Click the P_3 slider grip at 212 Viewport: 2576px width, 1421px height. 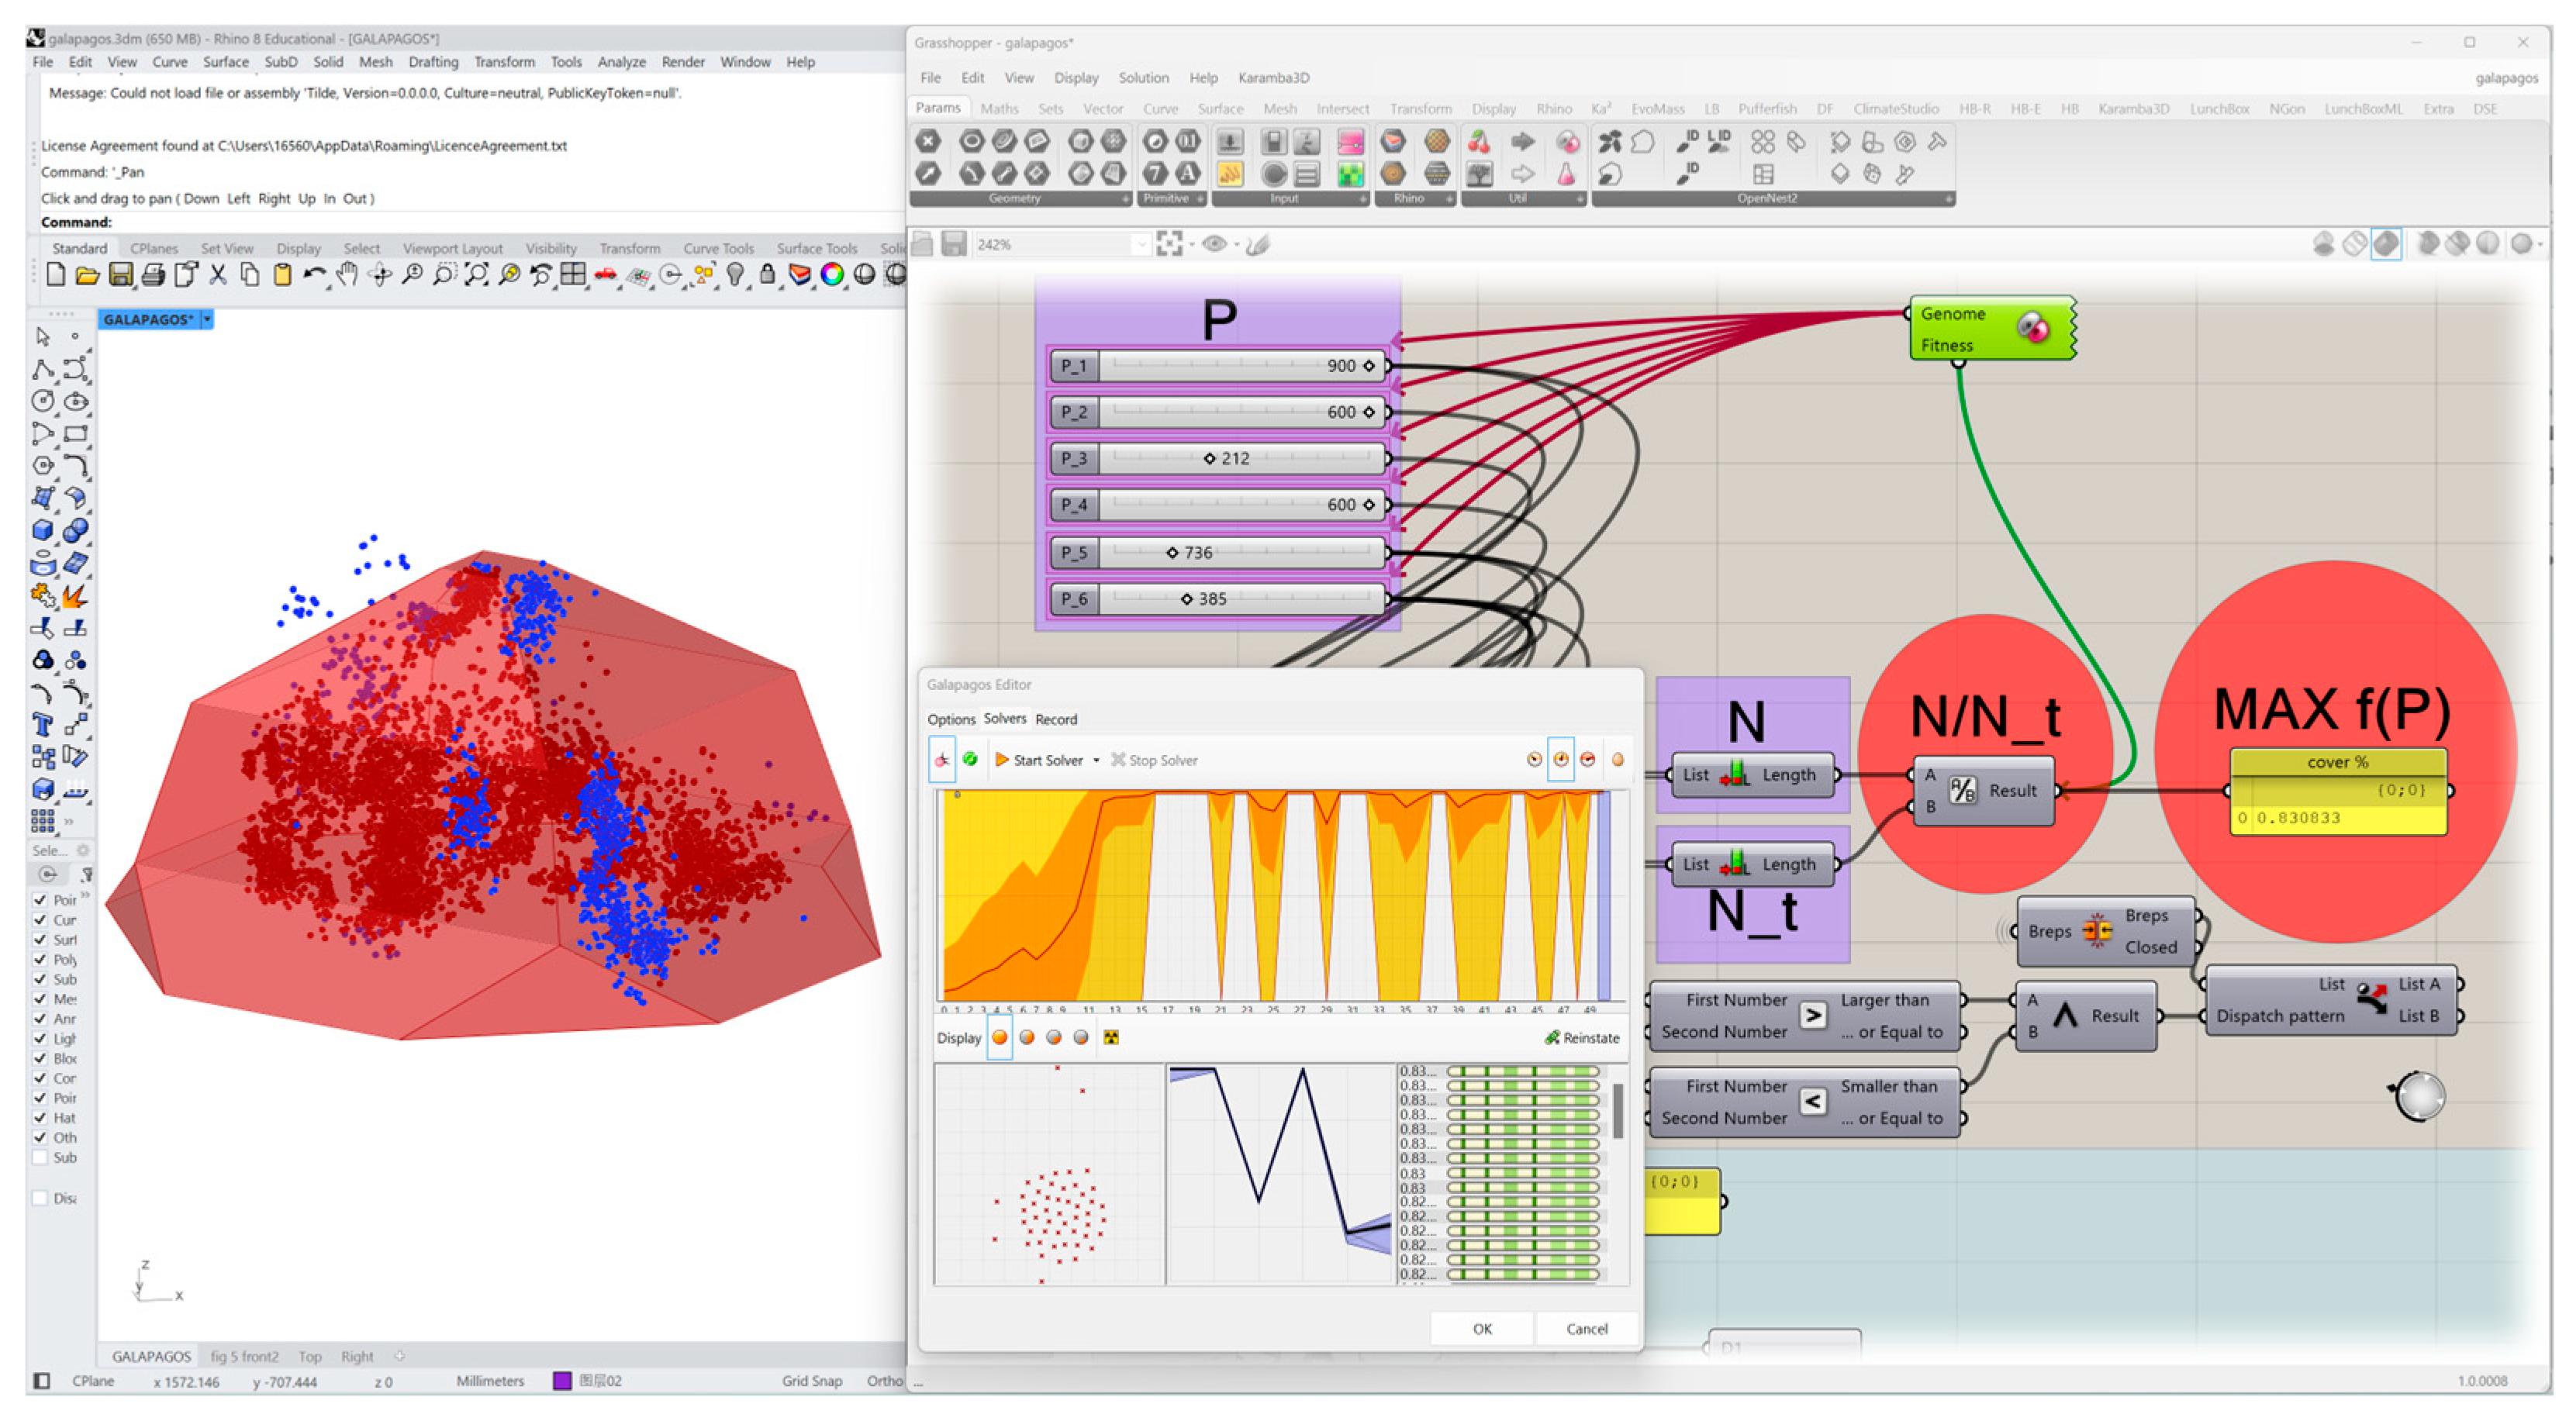pos(1209,458)
